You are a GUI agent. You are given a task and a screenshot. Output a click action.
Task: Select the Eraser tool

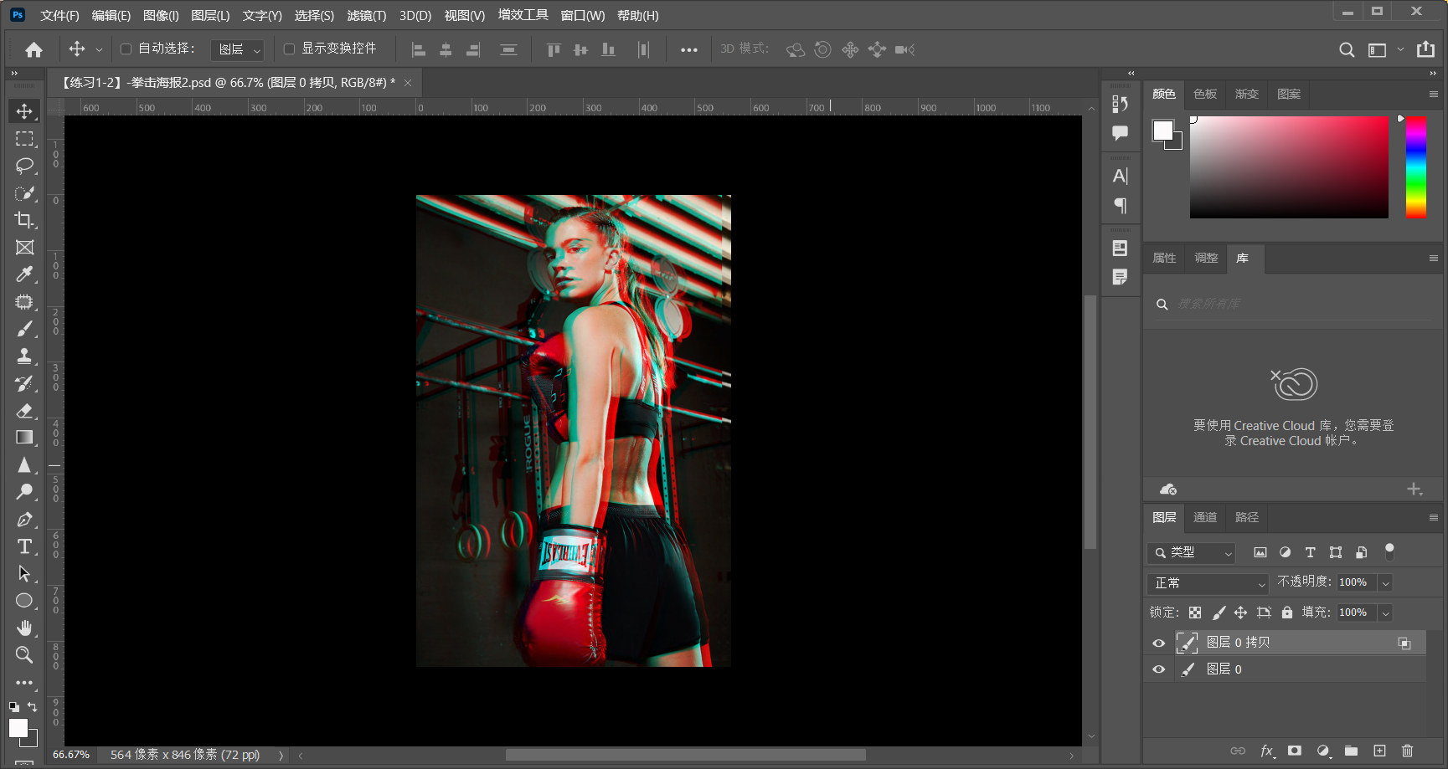pos(24,410)
